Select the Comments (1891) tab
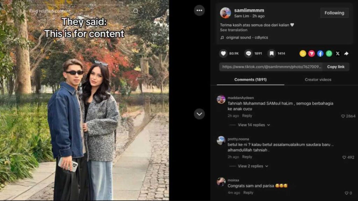 coord(250,79)
